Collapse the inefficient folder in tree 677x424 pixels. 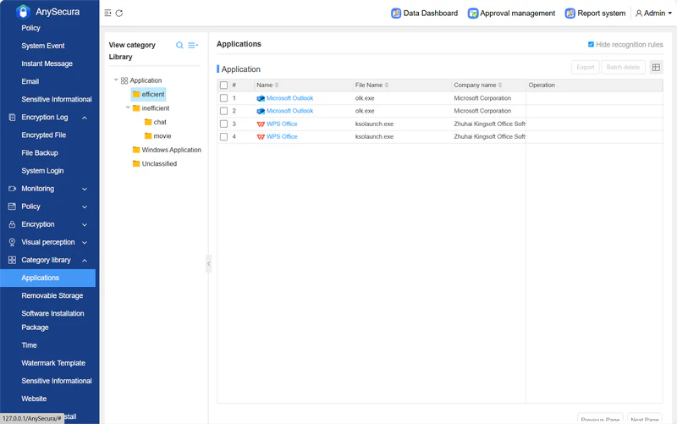tap(128, 108)
